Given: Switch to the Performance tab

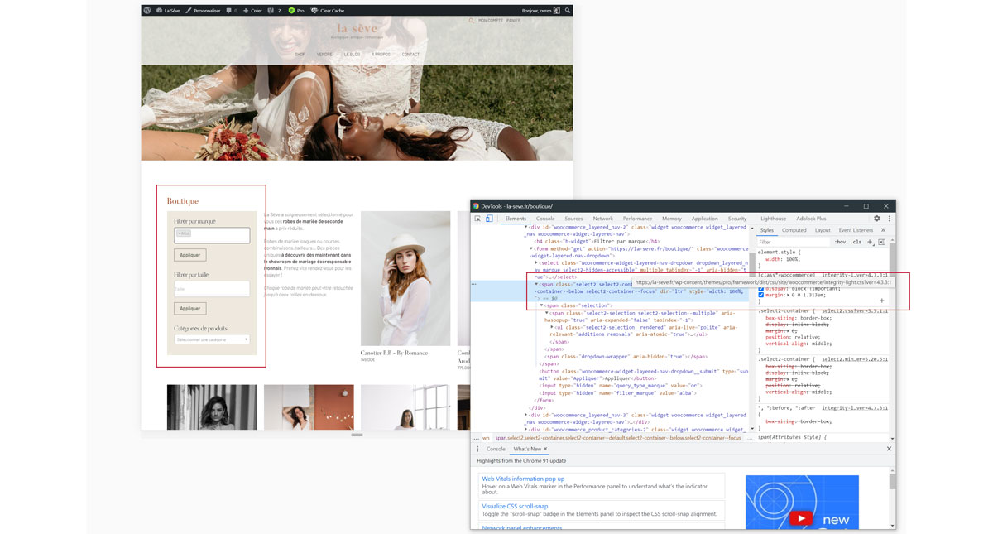Looking at the screenshot, I should click(x=637, y=219).
